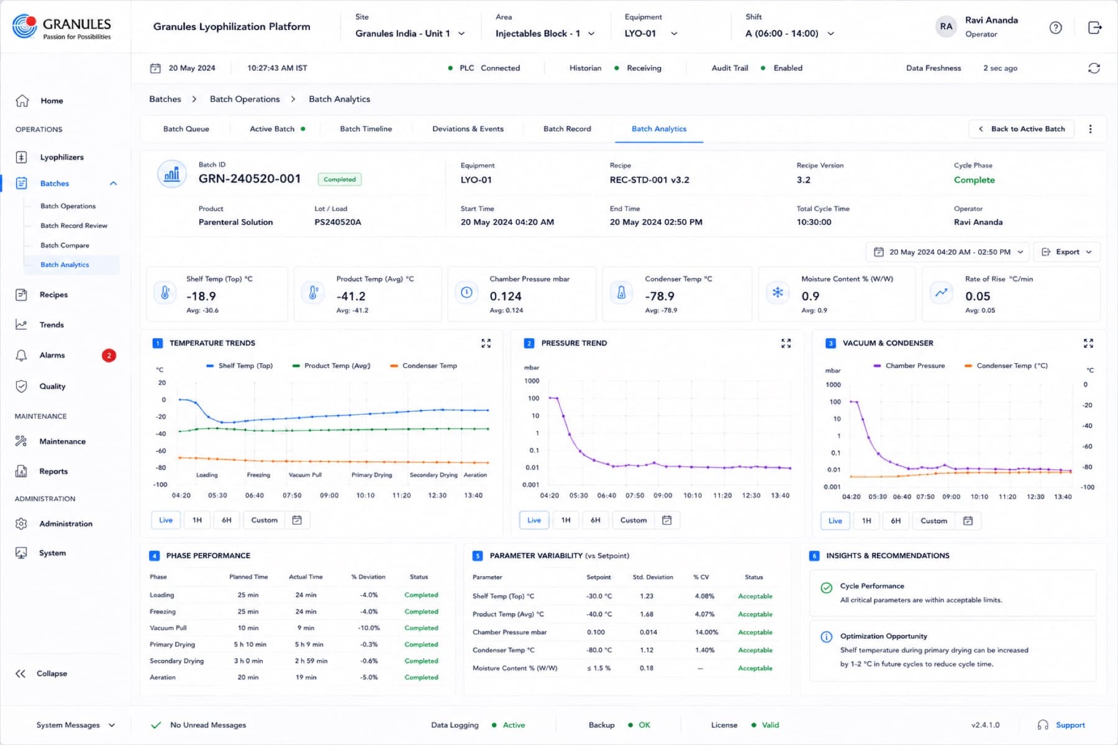Screen dimensions: 1118x745
Task: Expand the Temperature Trends chart fullscreen
Action: coord(486,343)
